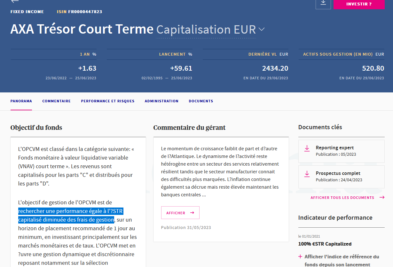The height and width of the screenshot is (267, 393).
Task: Click the 1 AN column header
Action: [85, 54]
